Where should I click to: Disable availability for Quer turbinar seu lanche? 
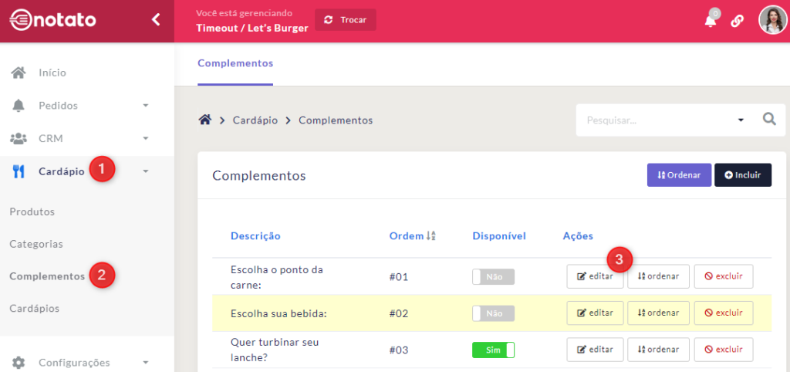point(493,350)
